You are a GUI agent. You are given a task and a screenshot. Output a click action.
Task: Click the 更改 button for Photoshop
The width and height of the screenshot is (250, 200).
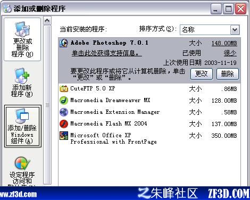tap(202, 74)
